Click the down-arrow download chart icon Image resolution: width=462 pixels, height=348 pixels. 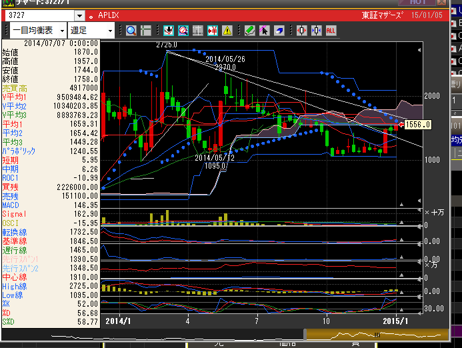point(168,30)
